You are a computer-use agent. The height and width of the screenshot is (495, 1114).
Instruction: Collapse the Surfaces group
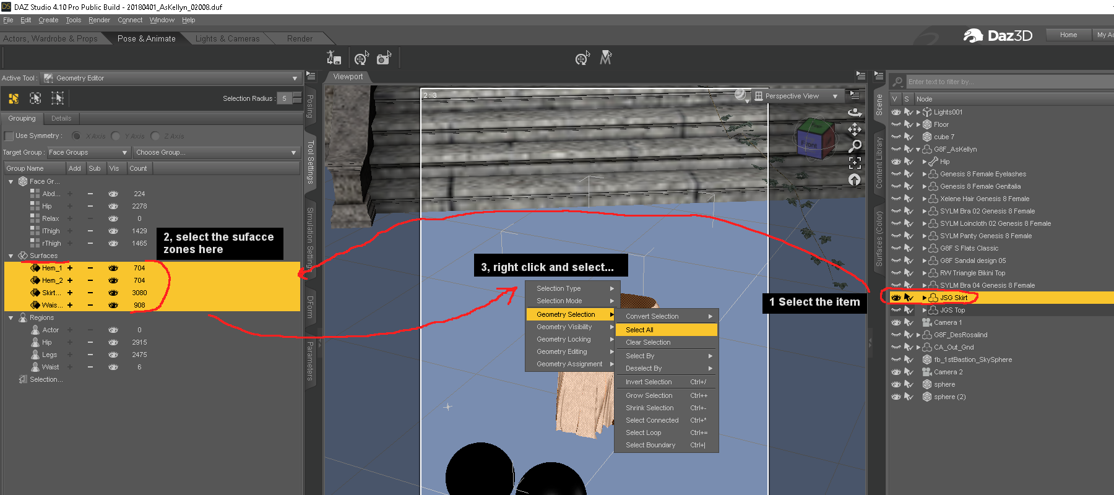(x=11, y=256)
